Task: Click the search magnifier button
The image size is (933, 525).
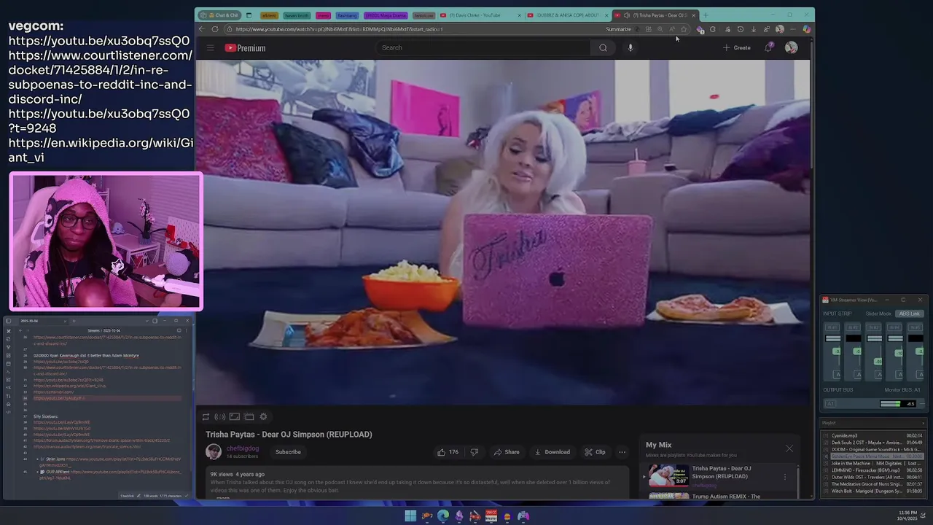Action: tap(603, 47)
